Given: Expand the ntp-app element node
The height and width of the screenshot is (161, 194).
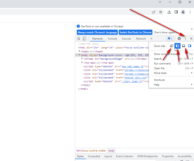Looking at the screenshot, I should point(82,62).
